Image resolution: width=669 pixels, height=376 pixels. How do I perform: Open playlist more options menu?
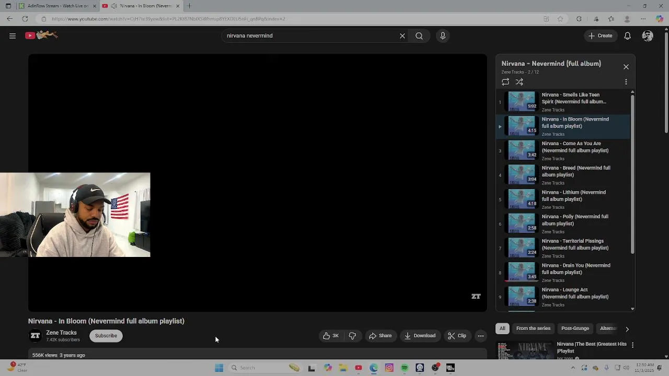(626, 82)
